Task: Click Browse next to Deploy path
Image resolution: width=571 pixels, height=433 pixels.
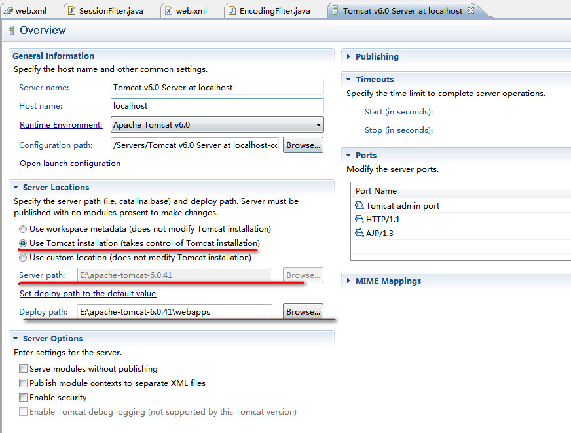Action: (303, 312)
